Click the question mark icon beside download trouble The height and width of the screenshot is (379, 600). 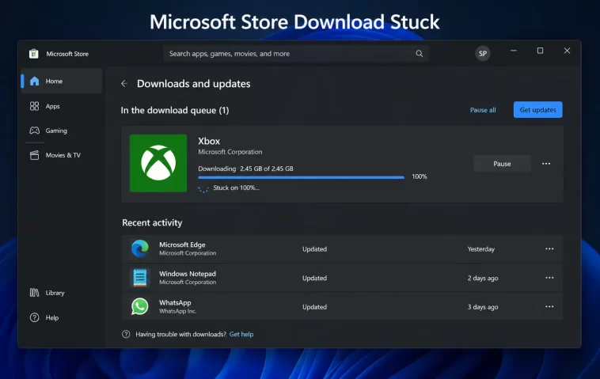(x=126, y=334)
